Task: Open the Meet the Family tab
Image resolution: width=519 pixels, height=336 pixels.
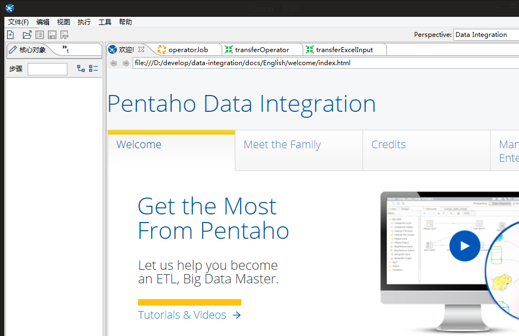Action: tap(299, 150)
